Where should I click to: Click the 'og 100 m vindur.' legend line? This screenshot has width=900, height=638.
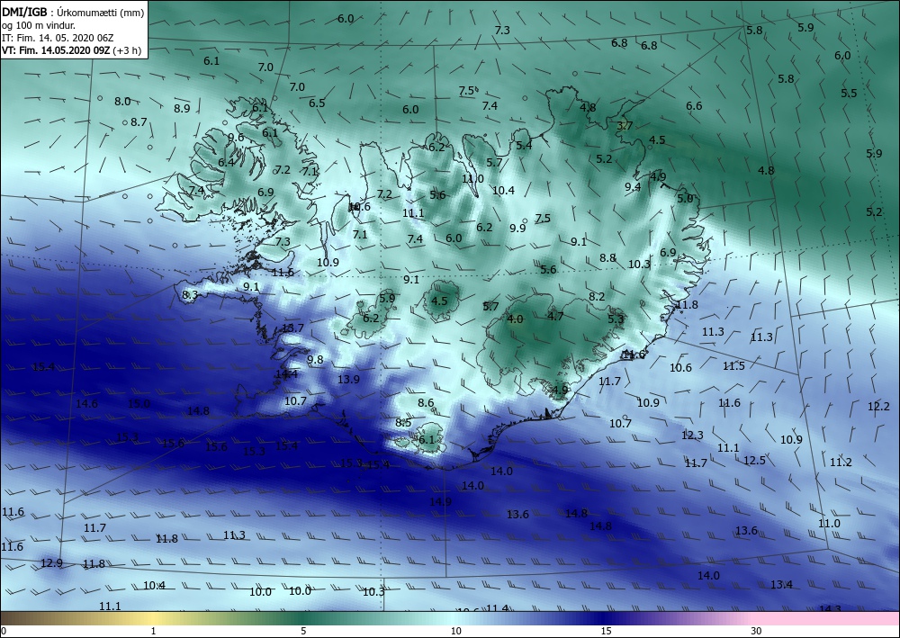tap(38, 25)
